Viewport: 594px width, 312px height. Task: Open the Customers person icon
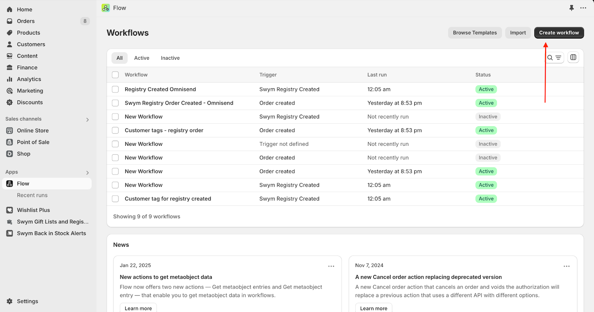click(10, 44)
